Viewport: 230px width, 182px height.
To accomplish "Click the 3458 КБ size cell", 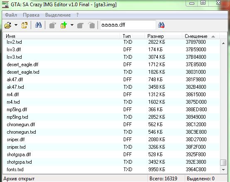I will coord(157,87).
